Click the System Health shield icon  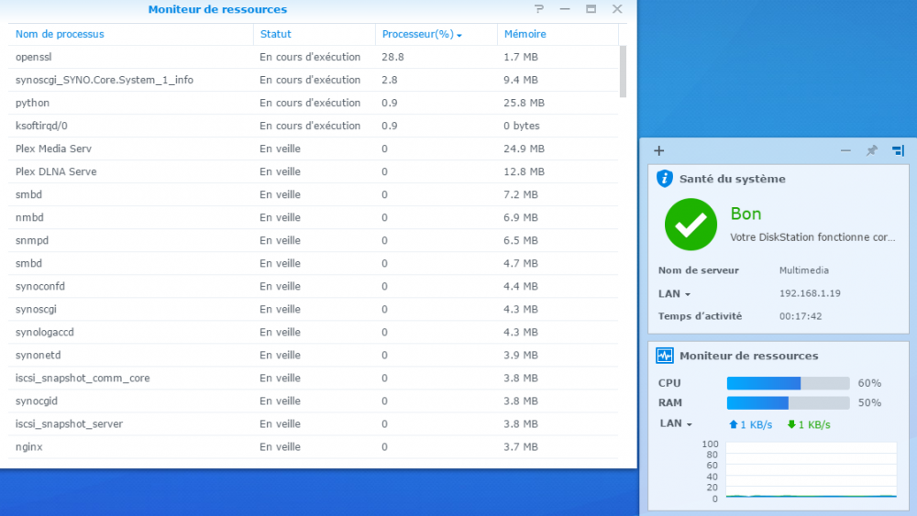(x=664, y=178)
